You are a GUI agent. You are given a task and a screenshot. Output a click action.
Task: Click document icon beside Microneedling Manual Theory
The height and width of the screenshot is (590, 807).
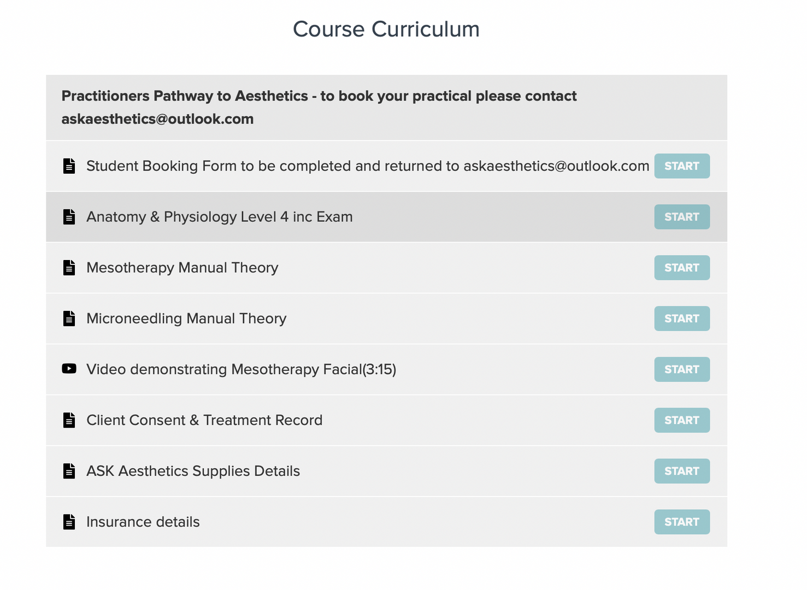coord(69,318)
